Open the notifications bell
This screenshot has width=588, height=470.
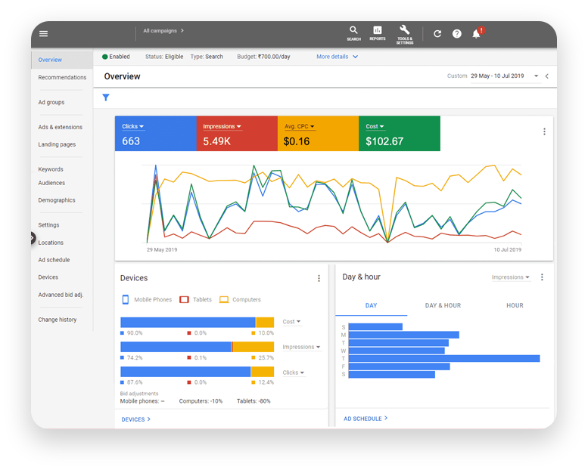476,34
